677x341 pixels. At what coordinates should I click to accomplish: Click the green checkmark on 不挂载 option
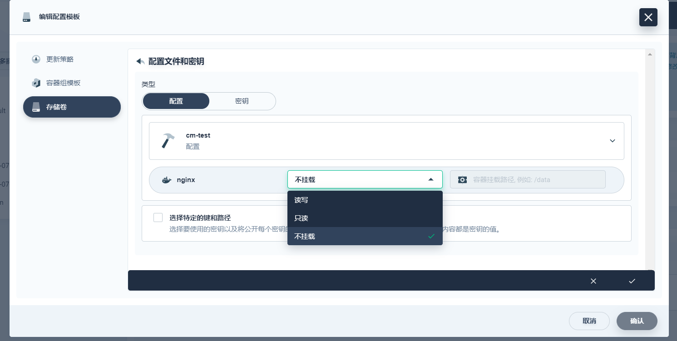pos(431,236)
